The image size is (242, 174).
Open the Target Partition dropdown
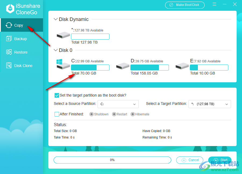(x=209, y=104)
